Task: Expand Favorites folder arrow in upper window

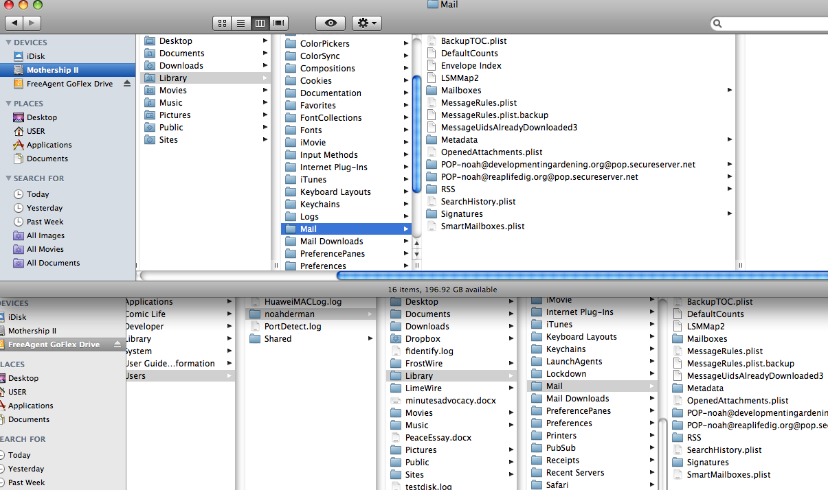Action: pyautogui.click(x=406, y=106)
